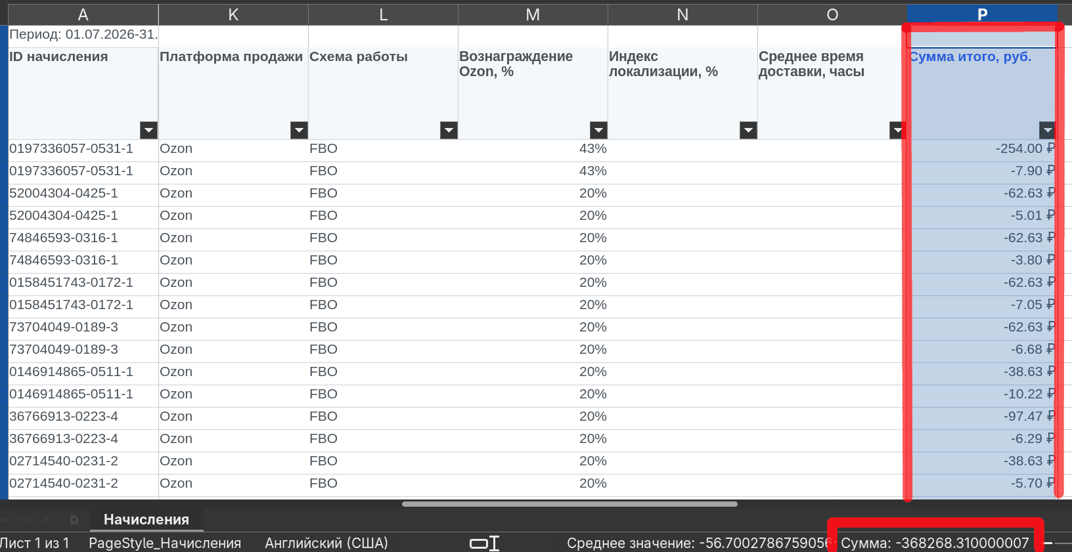The width and height of the screenshot is (1072, 552).
Task: Click the selection mode icon in status bar
Action: (x=485, y=543)
